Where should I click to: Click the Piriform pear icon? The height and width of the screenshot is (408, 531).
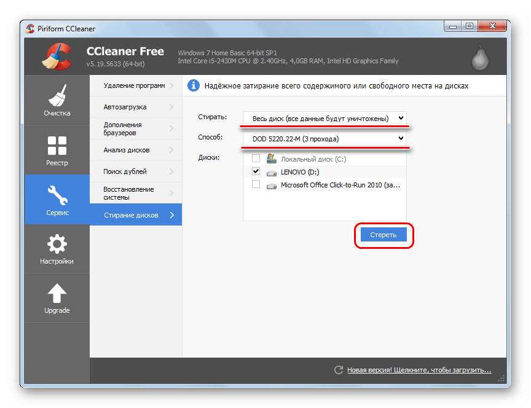[x=479, y=57]
